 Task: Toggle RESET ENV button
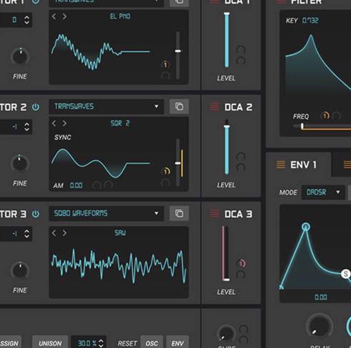177,342
